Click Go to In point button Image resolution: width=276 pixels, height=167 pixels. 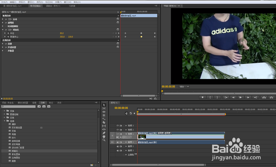[226, 97]
